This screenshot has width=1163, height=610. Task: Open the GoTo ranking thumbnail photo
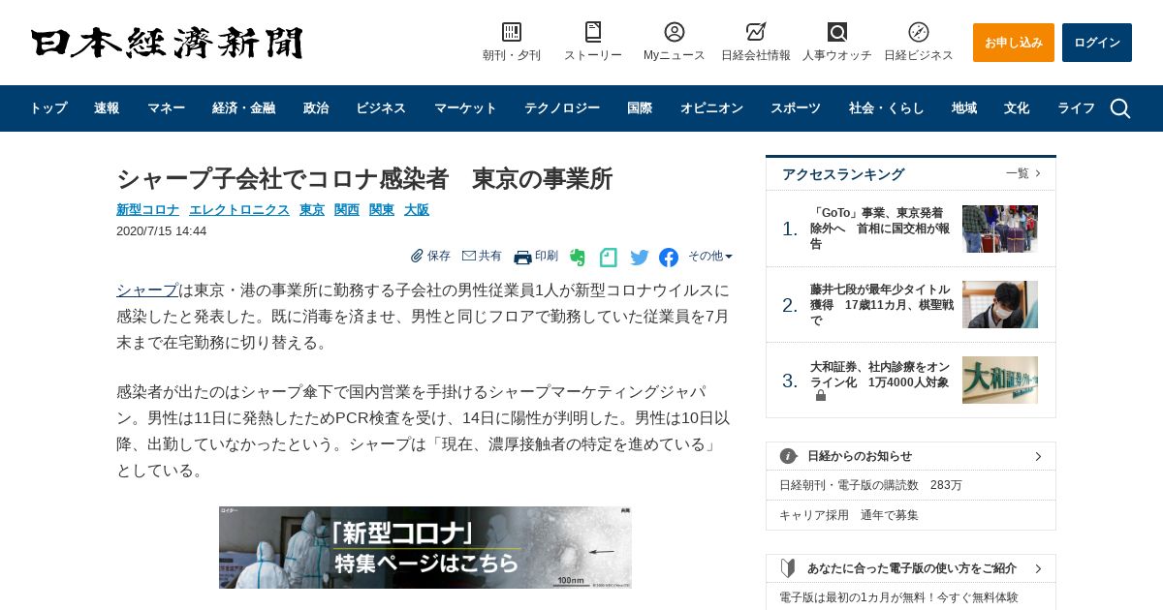pos(1000,229)
